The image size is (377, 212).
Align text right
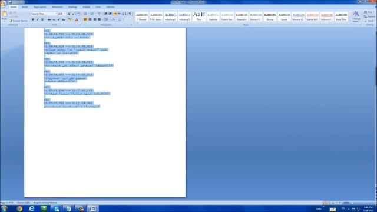pyautogui.click(x=95, y=19)
